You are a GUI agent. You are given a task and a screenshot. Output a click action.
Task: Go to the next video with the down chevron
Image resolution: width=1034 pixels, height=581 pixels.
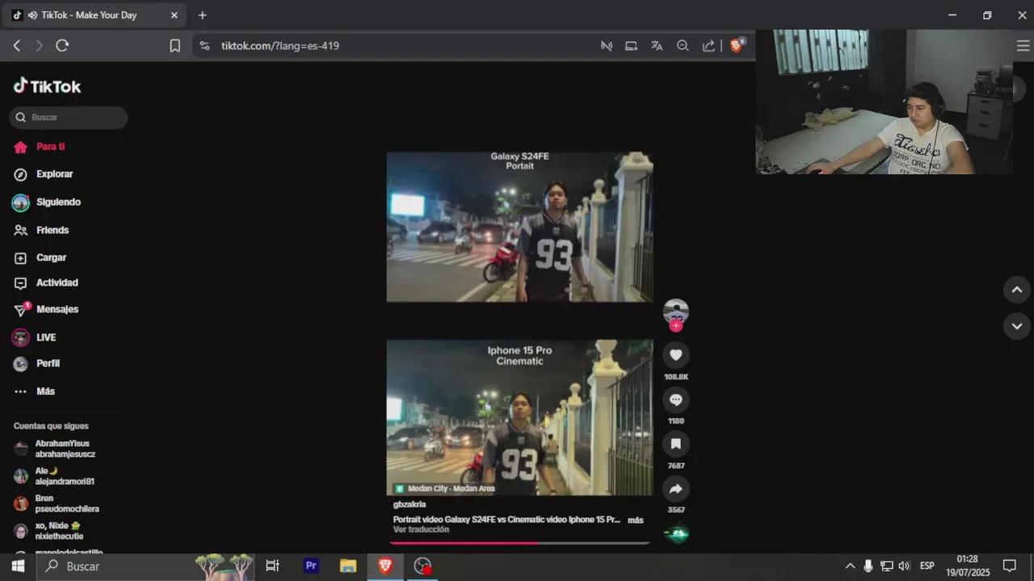pos(1017,327)
